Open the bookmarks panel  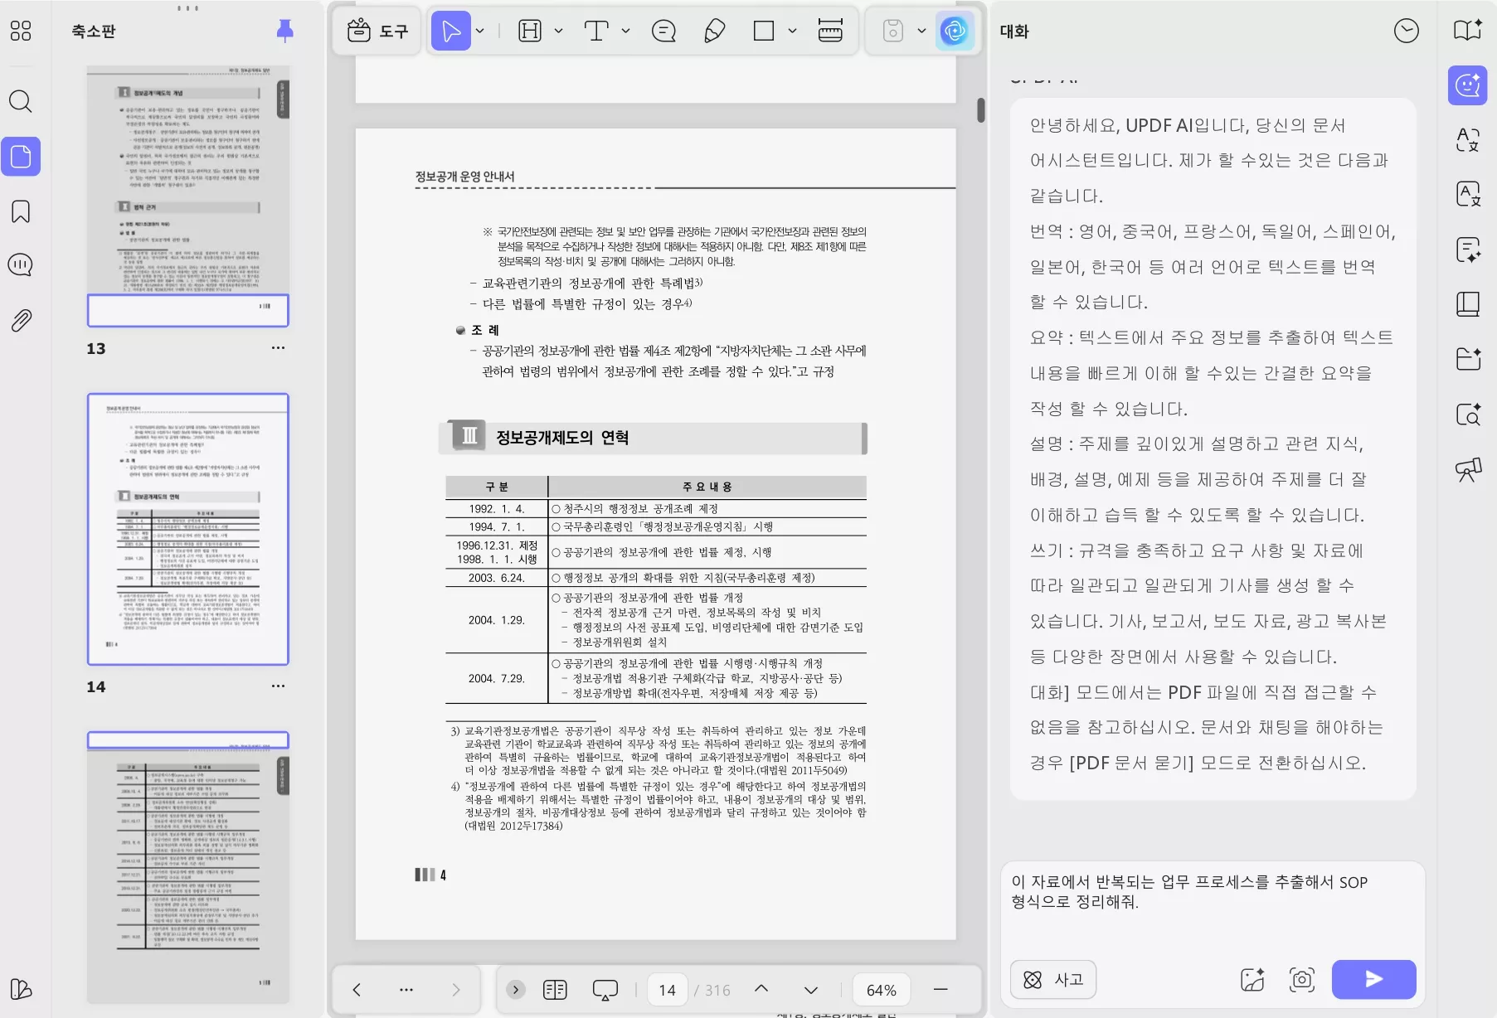(20, 211)
